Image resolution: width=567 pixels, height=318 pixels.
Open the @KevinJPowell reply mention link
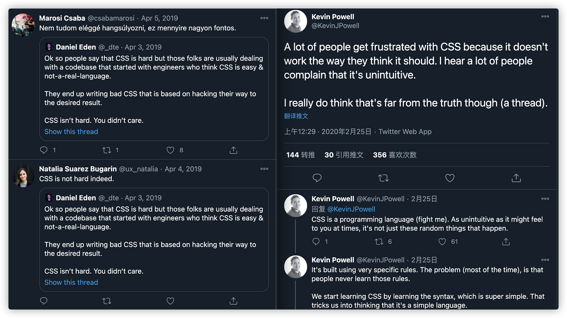click(351, 209)
